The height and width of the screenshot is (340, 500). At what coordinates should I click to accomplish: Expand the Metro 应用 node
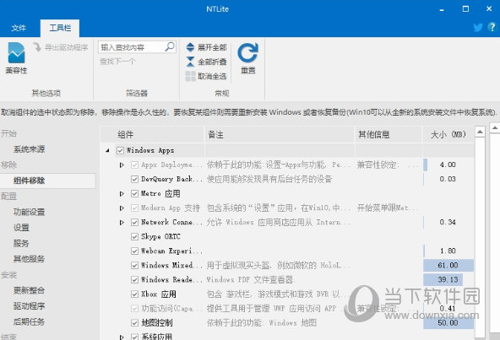coord(122,193)
